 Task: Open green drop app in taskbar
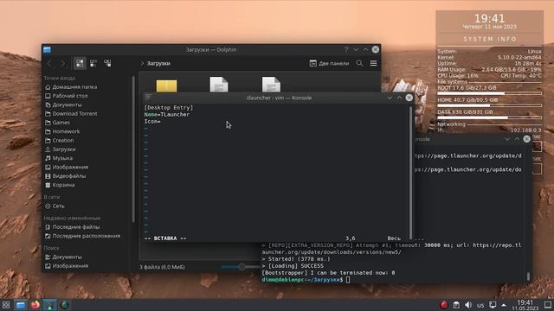(65, 305)
